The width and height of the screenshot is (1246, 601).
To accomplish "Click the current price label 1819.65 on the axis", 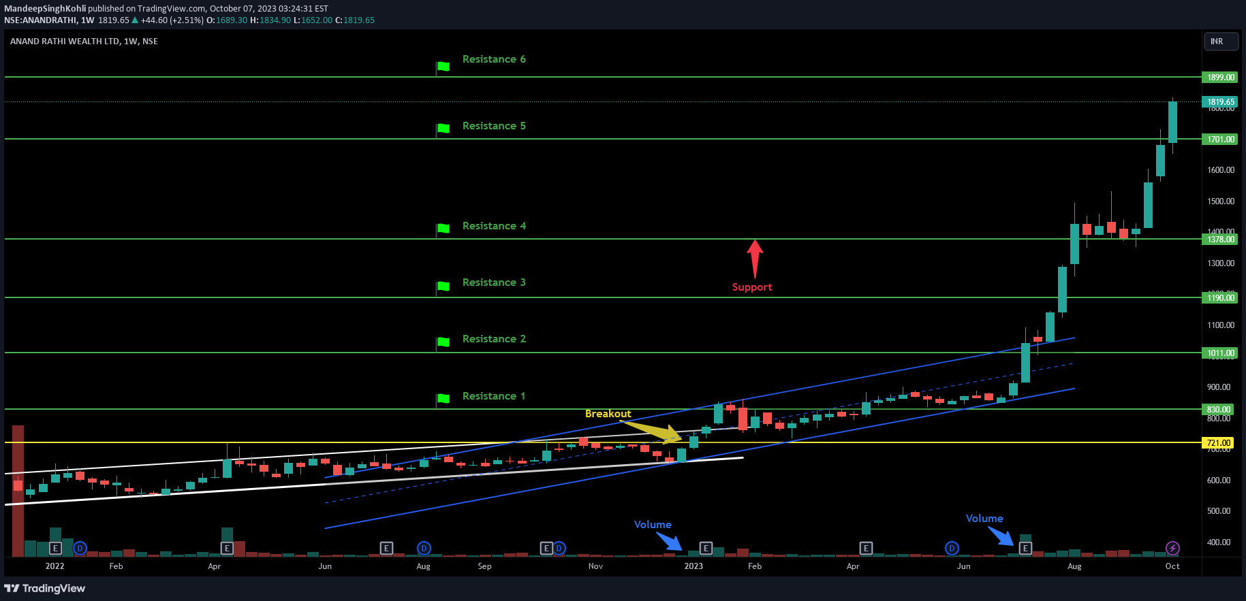I will 1220,102.
